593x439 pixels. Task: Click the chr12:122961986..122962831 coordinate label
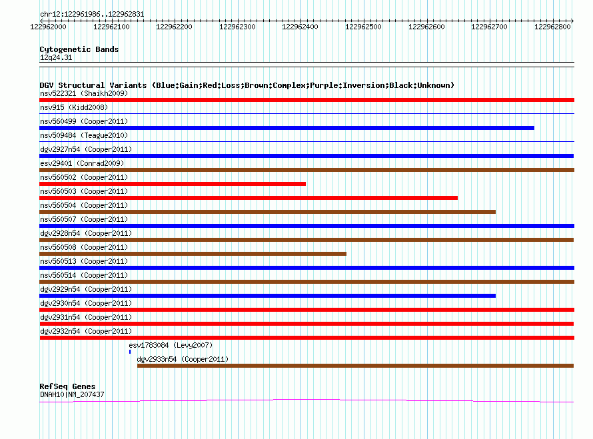pyautogui.click(x=92, y=15)
